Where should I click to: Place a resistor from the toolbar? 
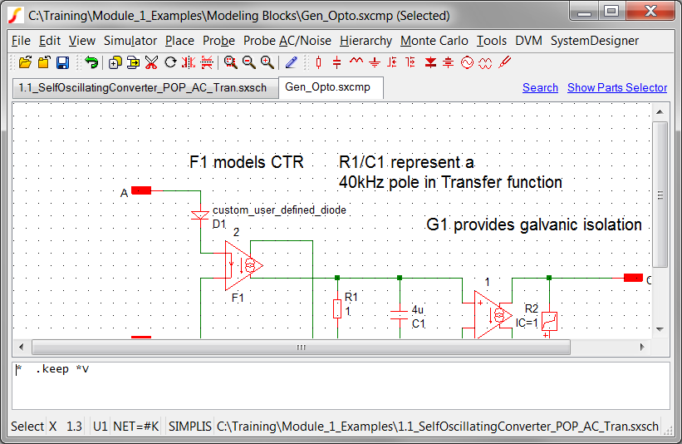[318, 62]
